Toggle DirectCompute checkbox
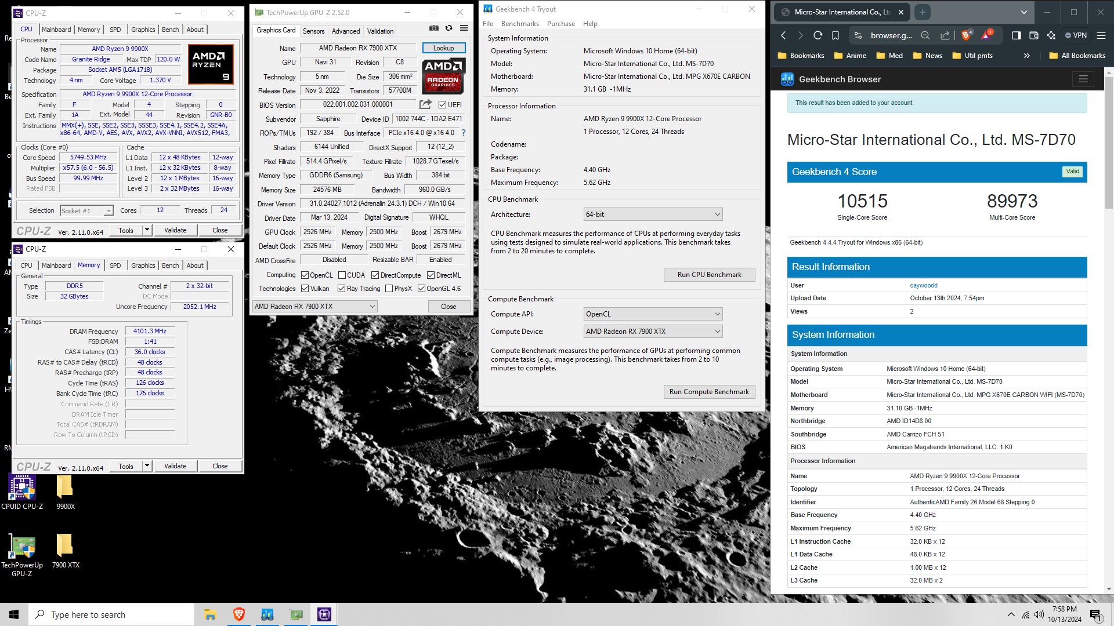The height and width of the screenshot is (626, 1114). (375, 275)
